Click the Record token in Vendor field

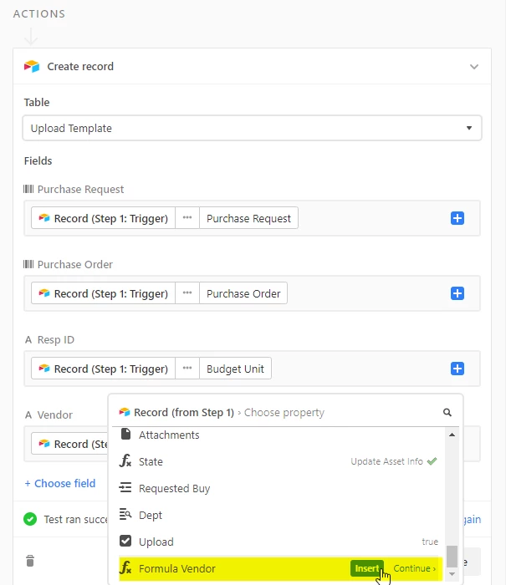[x=70, y=444]
